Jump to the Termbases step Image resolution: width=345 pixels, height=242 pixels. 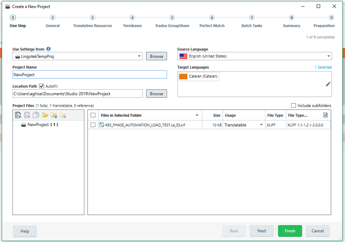pyautogui.click(x=132, y=21)
